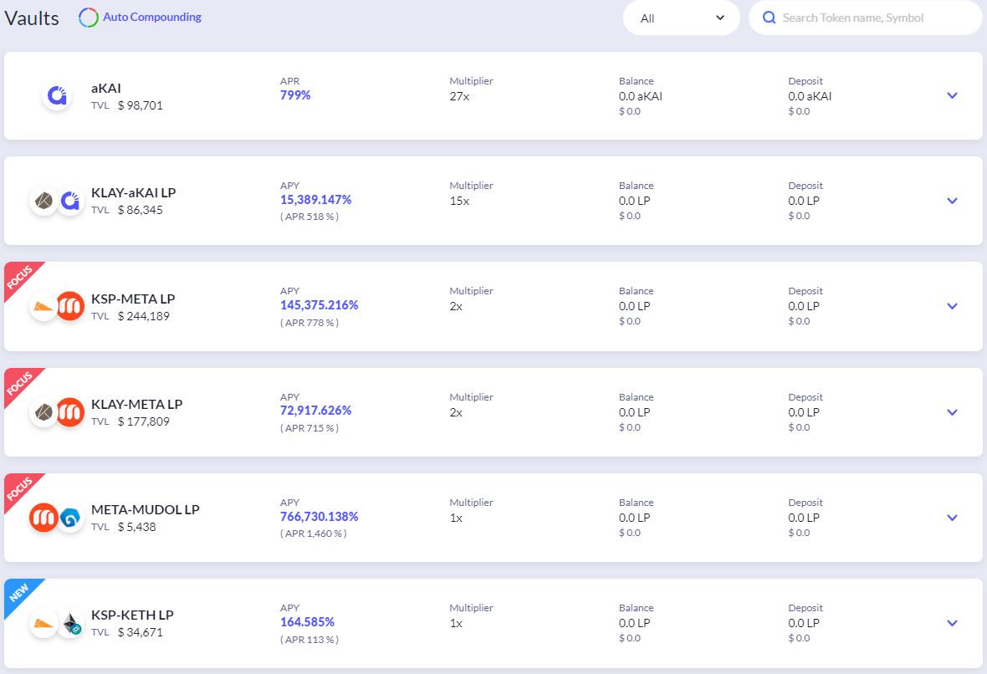Click the 0.0 LP deposit of KLAY-META LP
This screenshot has height=674, width=987.
(x=803, y=412)
